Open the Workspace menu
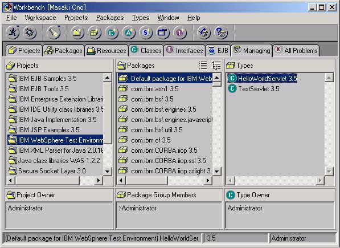The height and width of the screenshot is (248, 340). pos(40,18)
